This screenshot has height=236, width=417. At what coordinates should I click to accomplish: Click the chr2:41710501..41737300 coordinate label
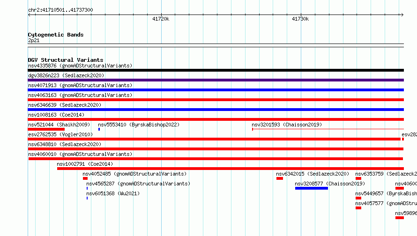tap(60, 10)
